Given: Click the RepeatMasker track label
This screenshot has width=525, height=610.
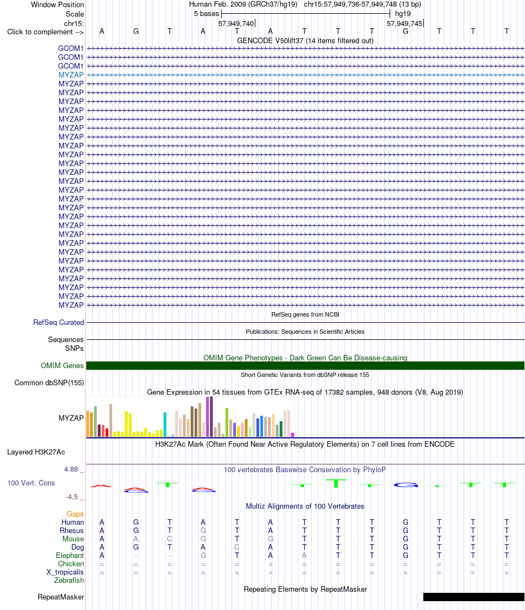Looking at the screenshot, I should 61,597.
